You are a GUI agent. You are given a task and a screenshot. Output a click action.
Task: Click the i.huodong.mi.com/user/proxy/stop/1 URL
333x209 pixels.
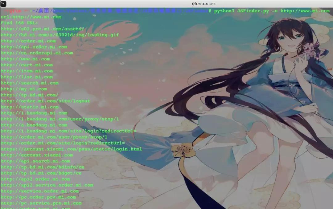coord(60,119)
